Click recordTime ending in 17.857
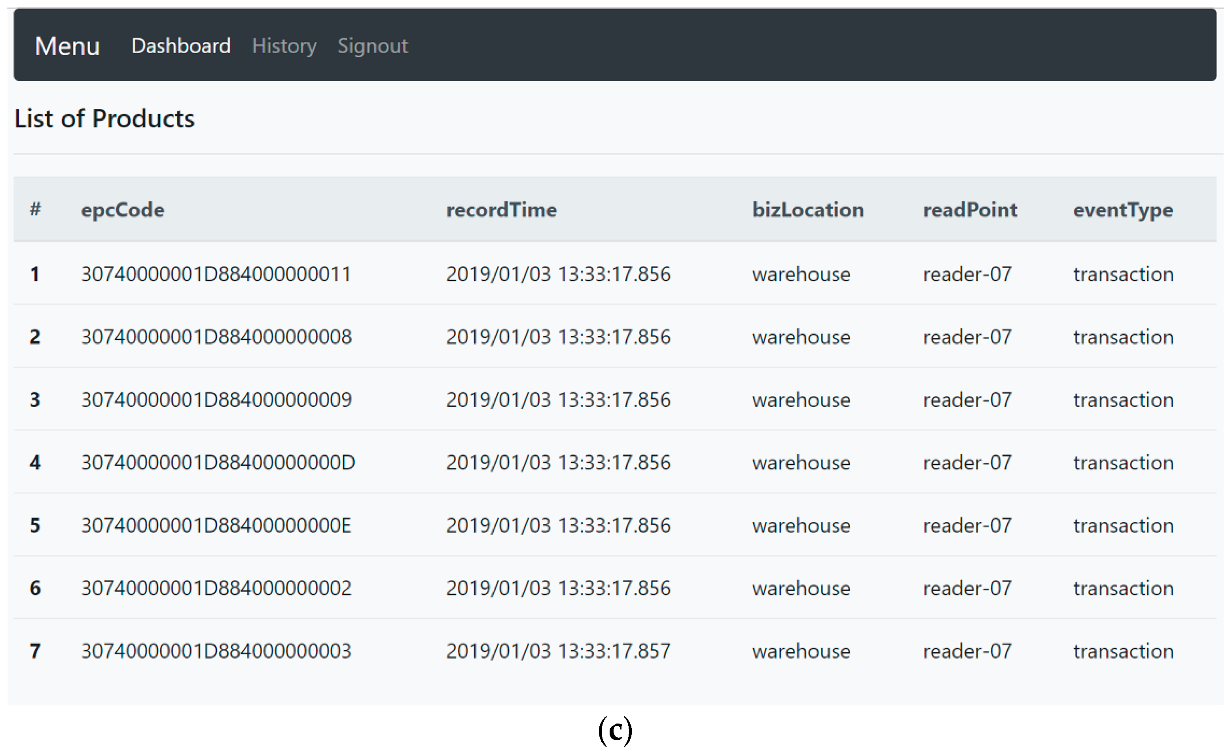Viewport: 1224px width, 754px height. (558, 651)
